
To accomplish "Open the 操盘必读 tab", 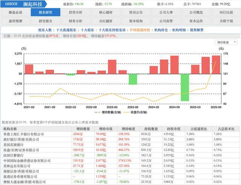I will 15,12.
